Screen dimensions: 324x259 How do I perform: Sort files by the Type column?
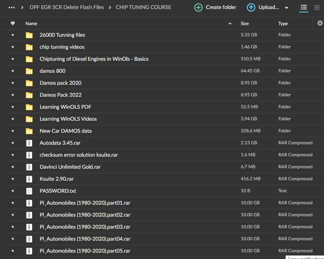pos(283,24)
